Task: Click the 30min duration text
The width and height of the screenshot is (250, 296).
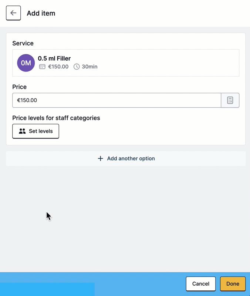Action: [89, 67]
